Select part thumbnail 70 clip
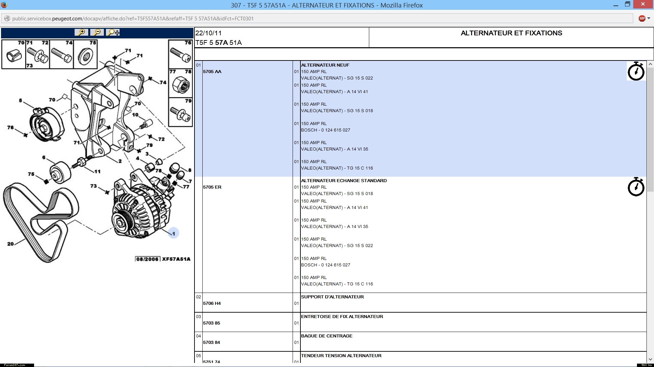 pyautogui.click(x=14, y=54)
